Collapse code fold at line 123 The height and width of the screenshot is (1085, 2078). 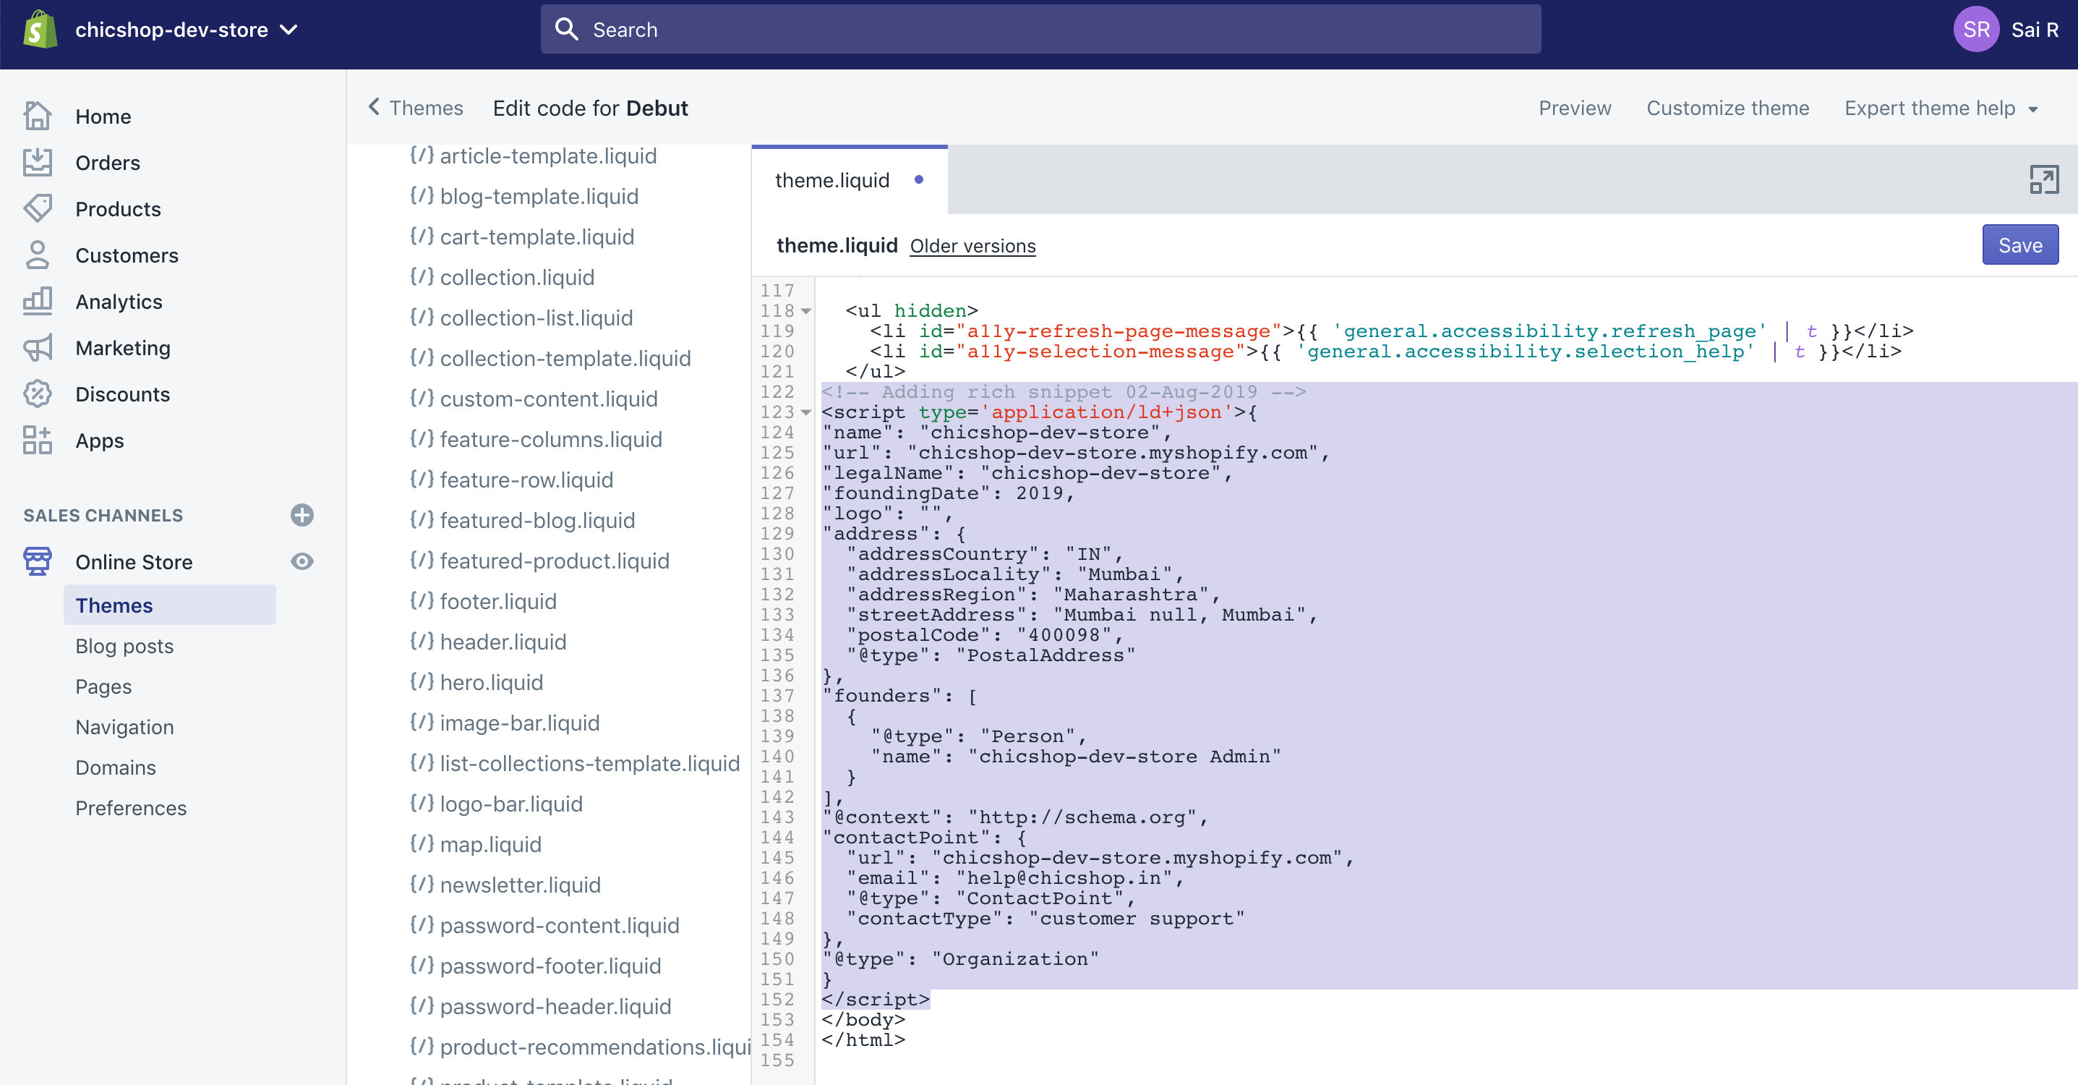click(x=806, y=412)
